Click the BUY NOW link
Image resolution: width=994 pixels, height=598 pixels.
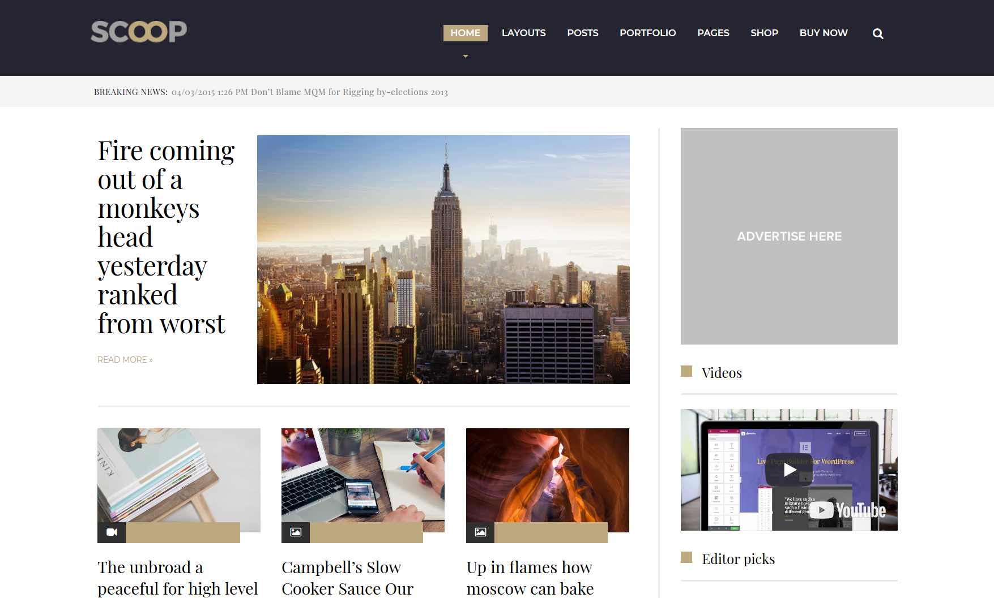824,33
